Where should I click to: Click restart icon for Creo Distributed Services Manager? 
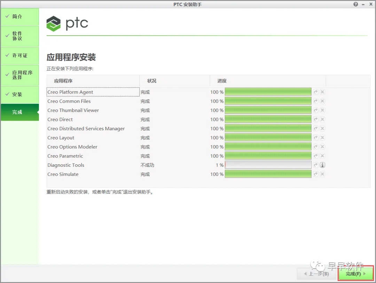[316, 128]
